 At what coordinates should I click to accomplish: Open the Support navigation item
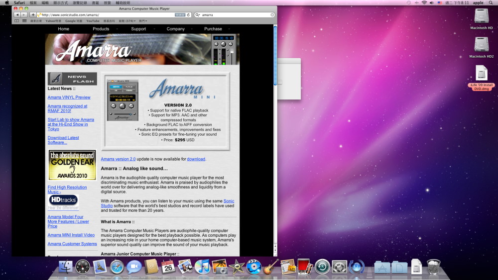(x=138, y=29)
